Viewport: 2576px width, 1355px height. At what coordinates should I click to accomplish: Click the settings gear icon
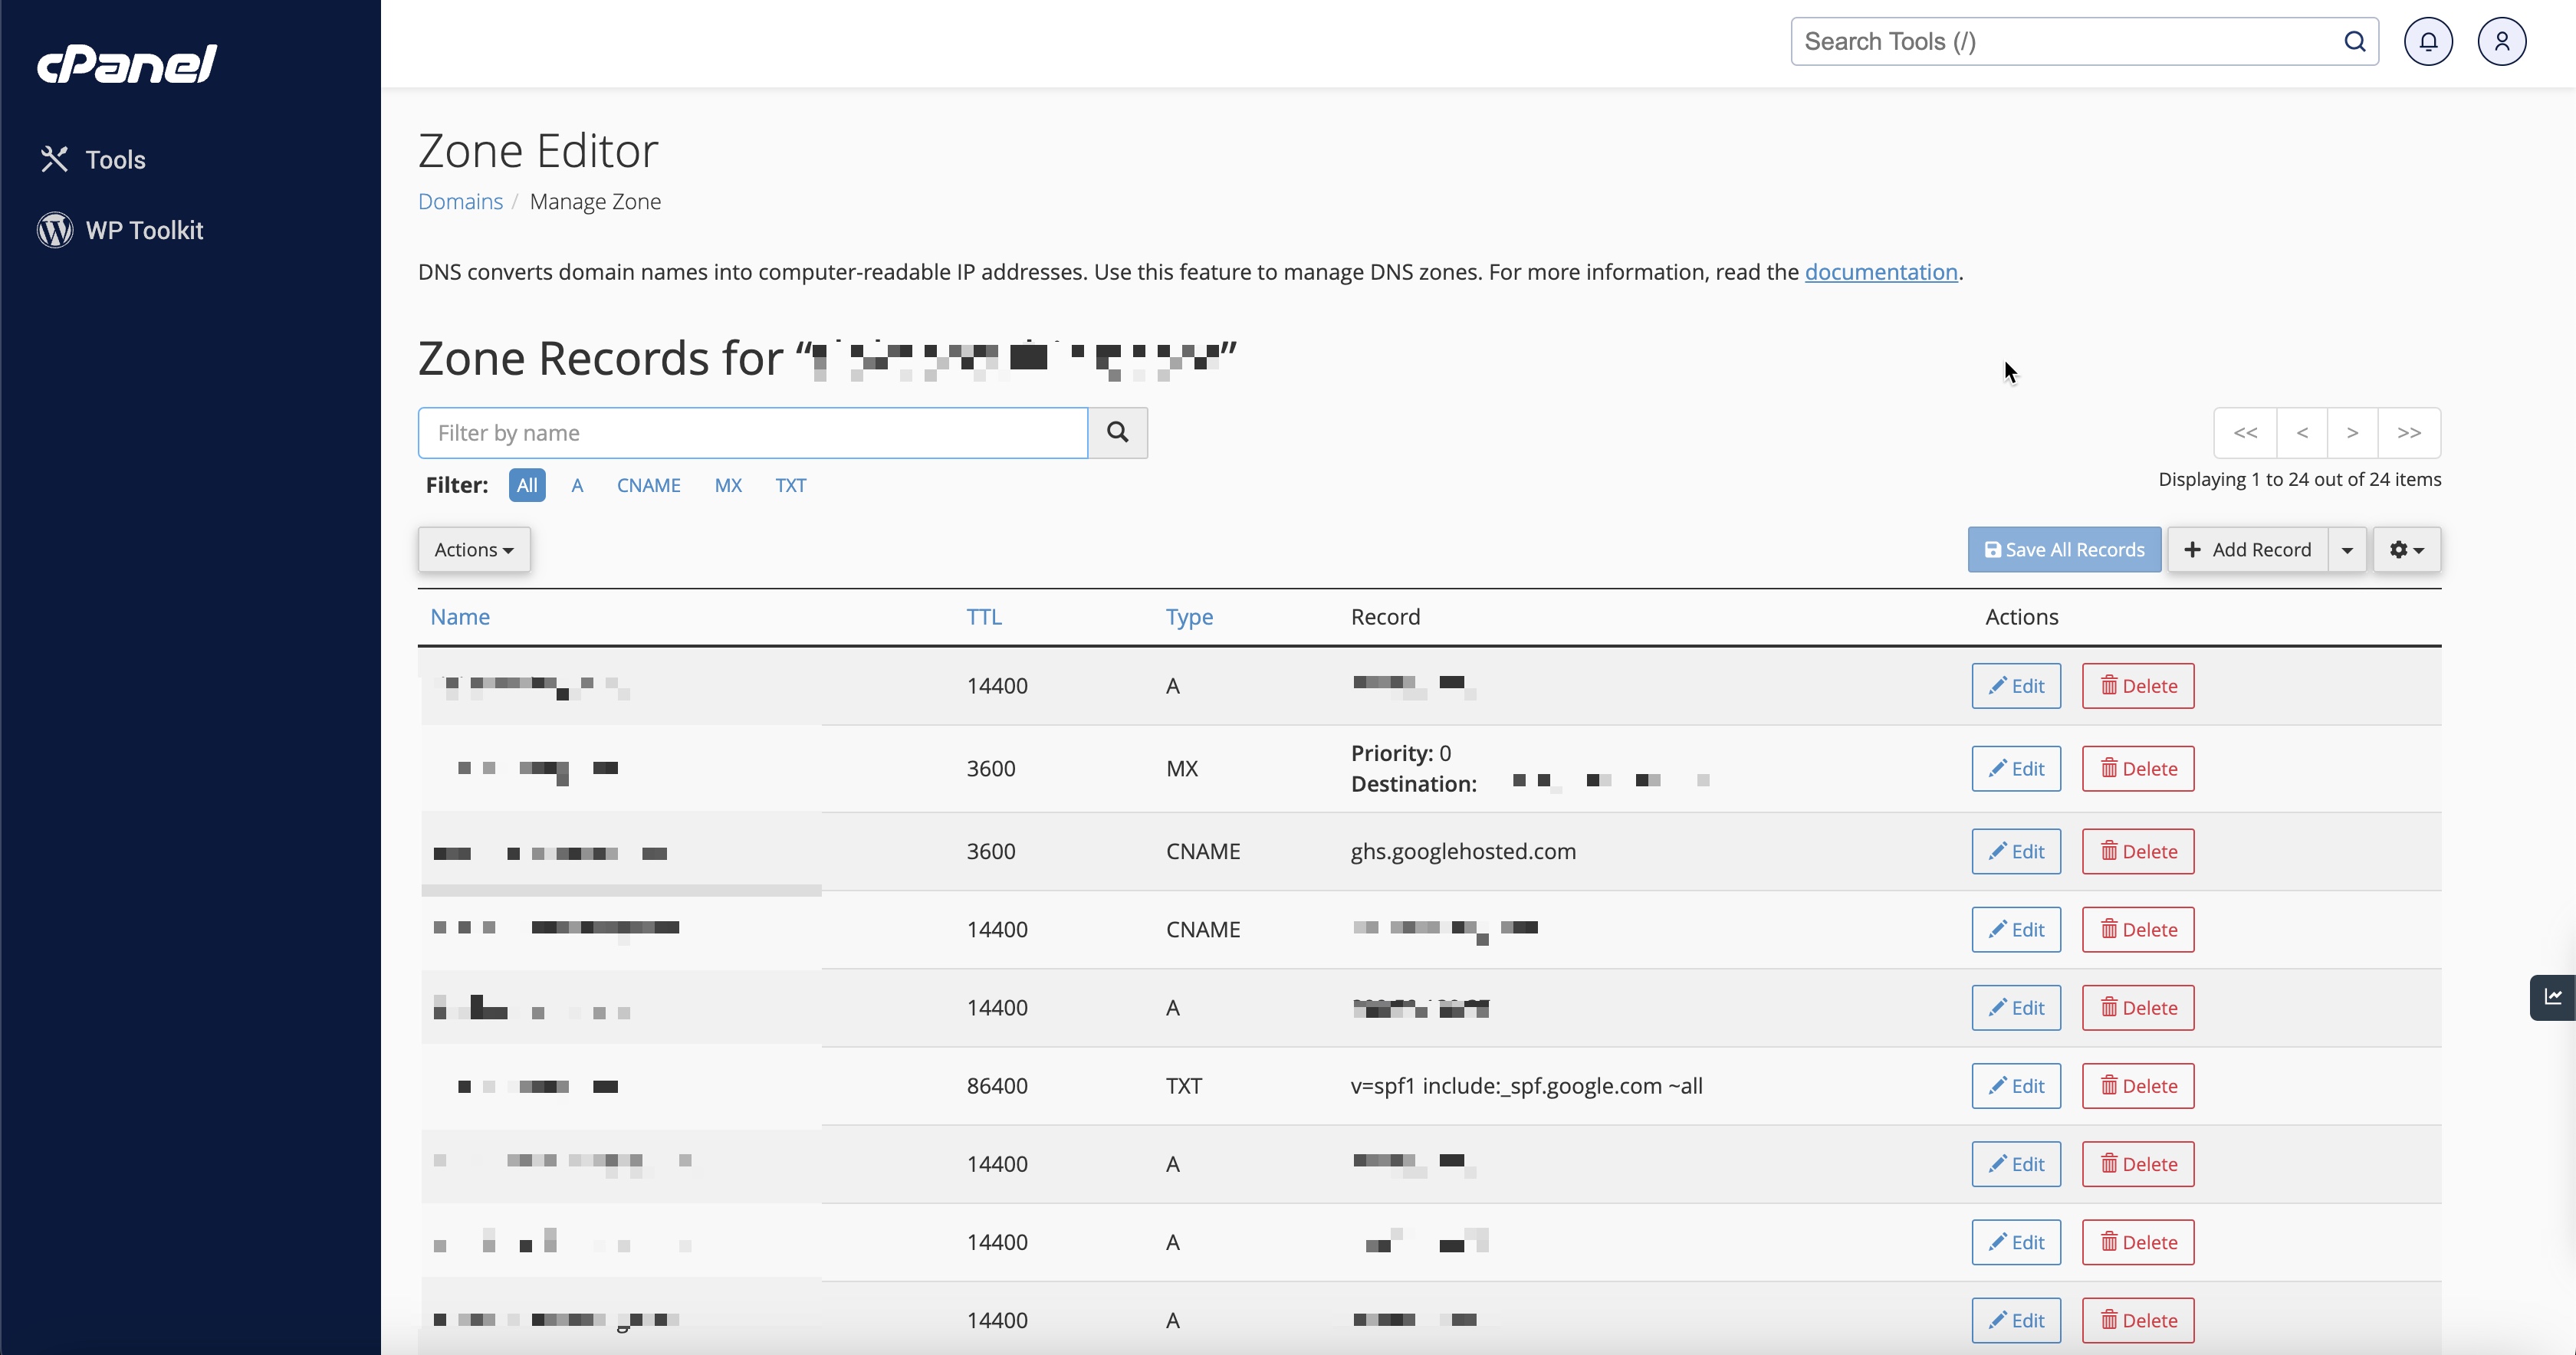(x=2406, y=548)
